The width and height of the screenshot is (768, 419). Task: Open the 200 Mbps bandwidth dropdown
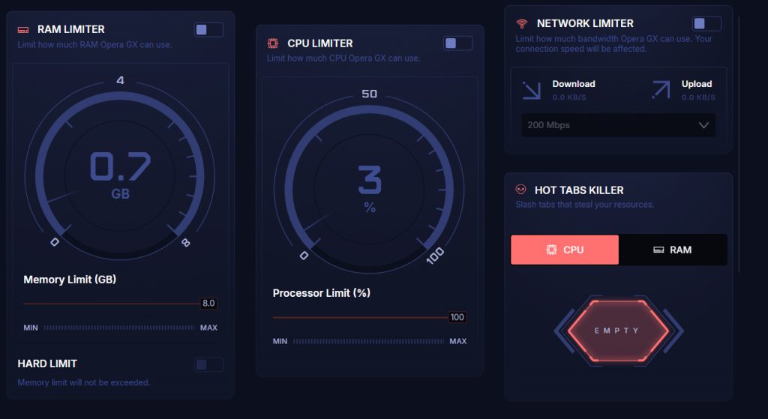coord(618,125)
